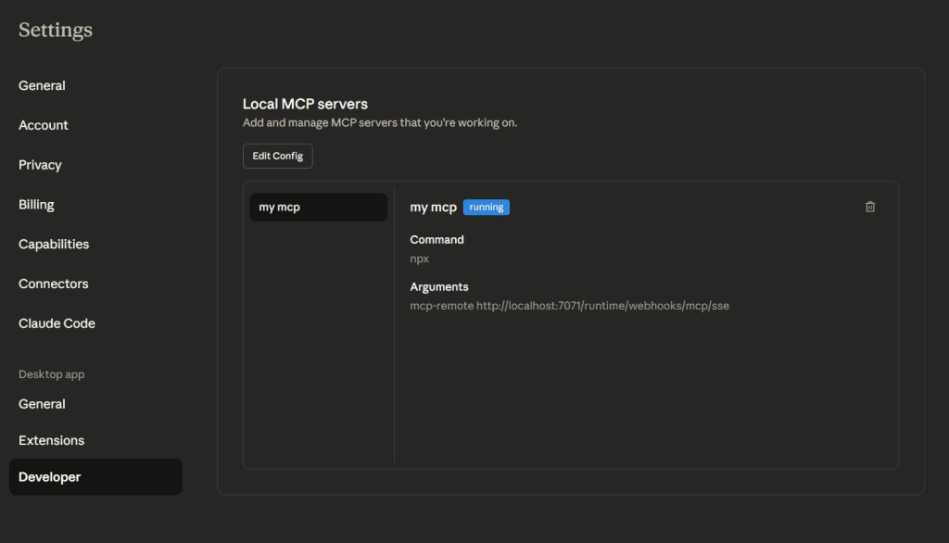This screenshot has height=543, width=949.
Task: Select my mcp in the server list
Action: (x=318, y=208)
